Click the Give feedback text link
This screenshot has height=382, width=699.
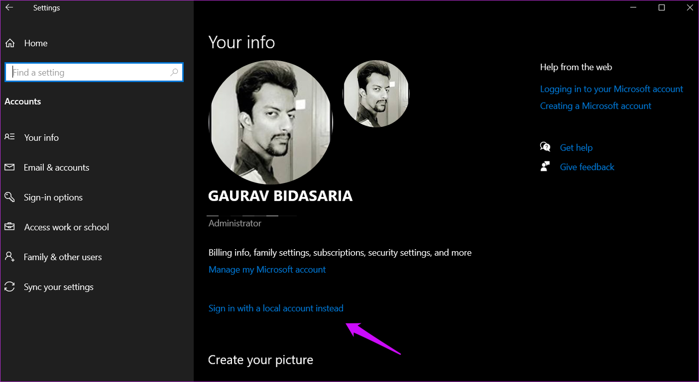pyautogui.click(x=587, y=166)
